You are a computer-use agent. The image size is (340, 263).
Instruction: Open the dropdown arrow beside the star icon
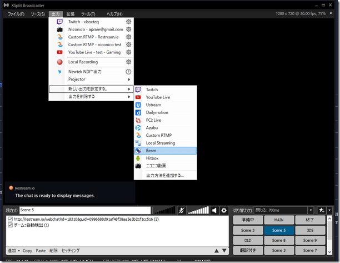coord(329,210)
